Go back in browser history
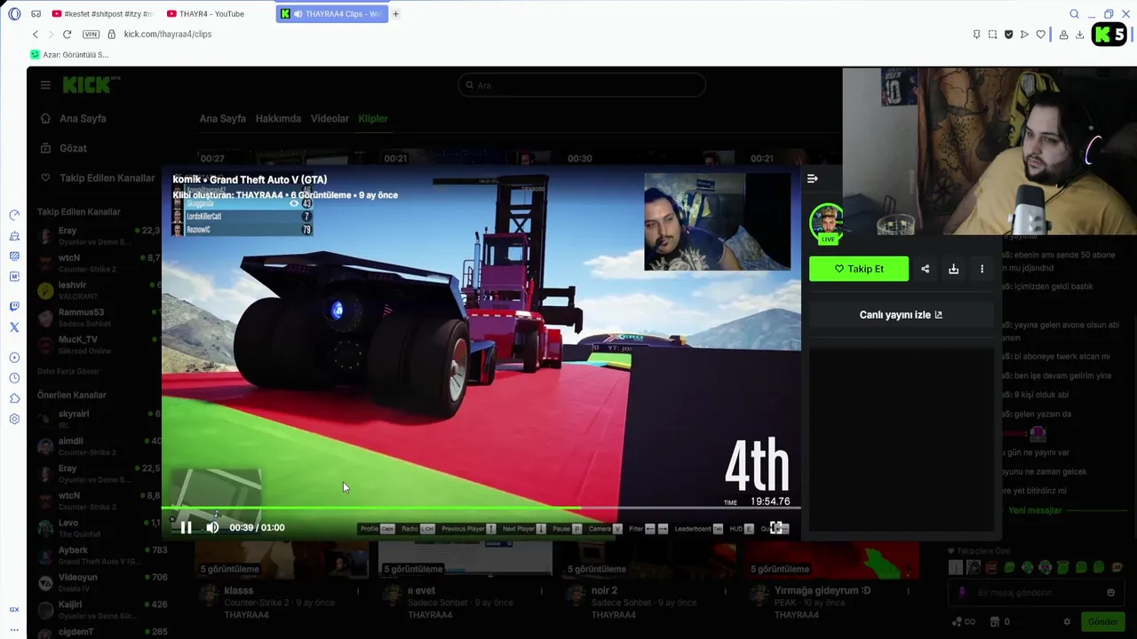Viewport: 1137px width, 639px height. tap(36, 34)
